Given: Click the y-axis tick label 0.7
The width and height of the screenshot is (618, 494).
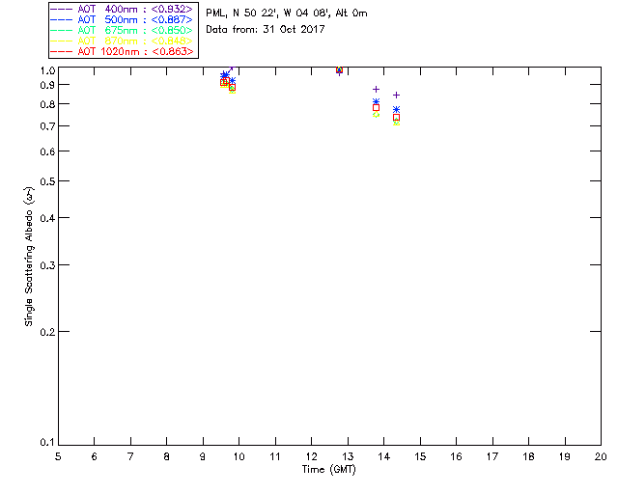Looking at the screenshot, I should click(x=47, y=126).
